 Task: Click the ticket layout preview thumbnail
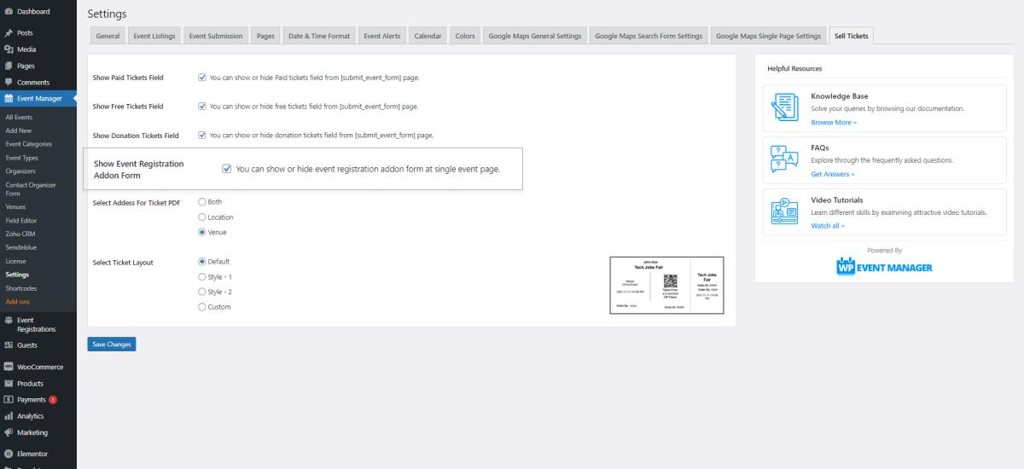pos(666,285)
